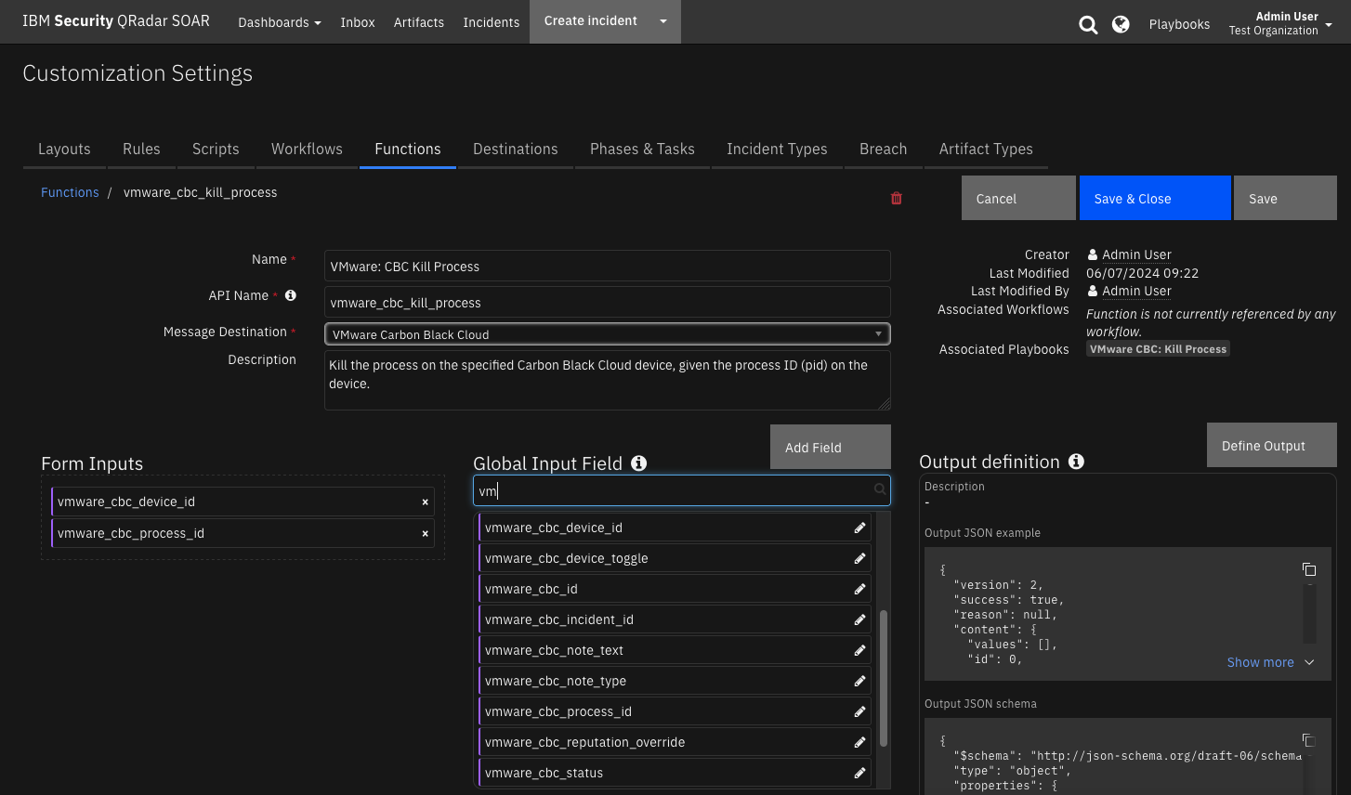Click Global Input Field filter box
The height and width of the screenshot is (795, 1351).
click(x=682, y=490)
